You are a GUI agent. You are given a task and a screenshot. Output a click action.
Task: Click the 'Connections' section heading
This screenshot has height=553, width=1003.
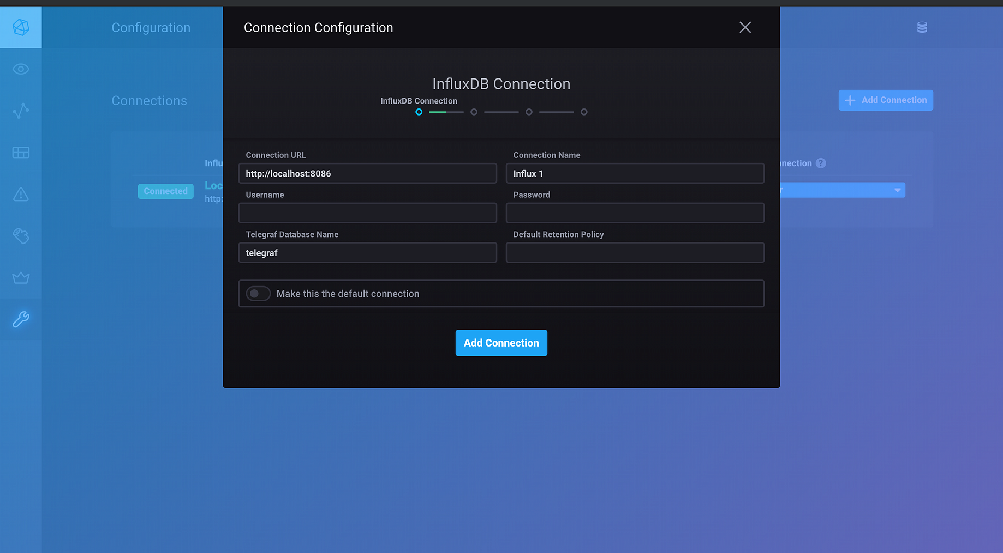pos(150,101)
